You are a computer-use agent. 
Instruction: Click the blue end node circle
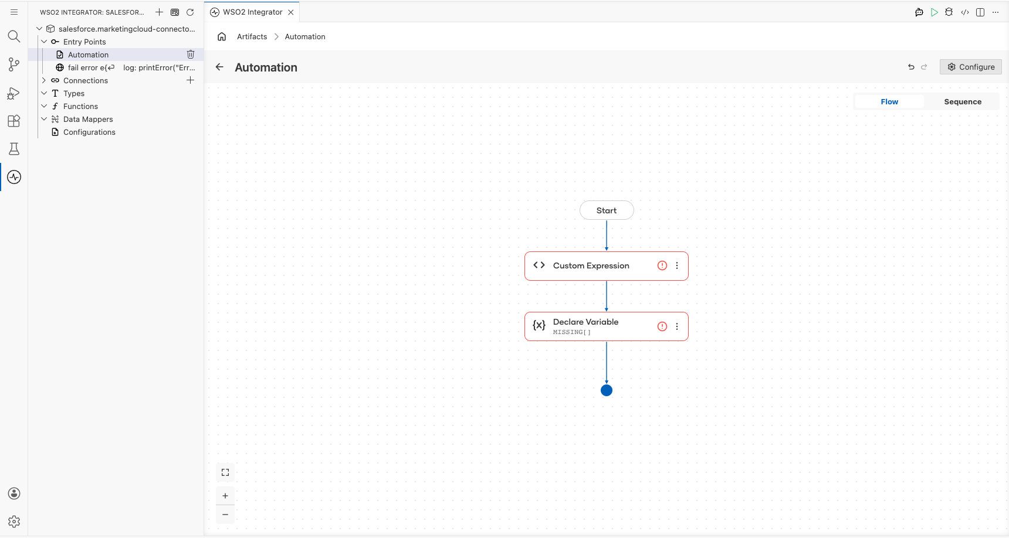(607, 390)
